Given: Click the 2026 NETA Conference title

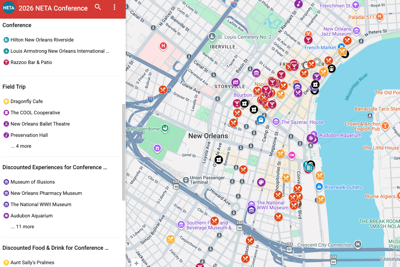Looking at the screenshot, I should point(53,8).
